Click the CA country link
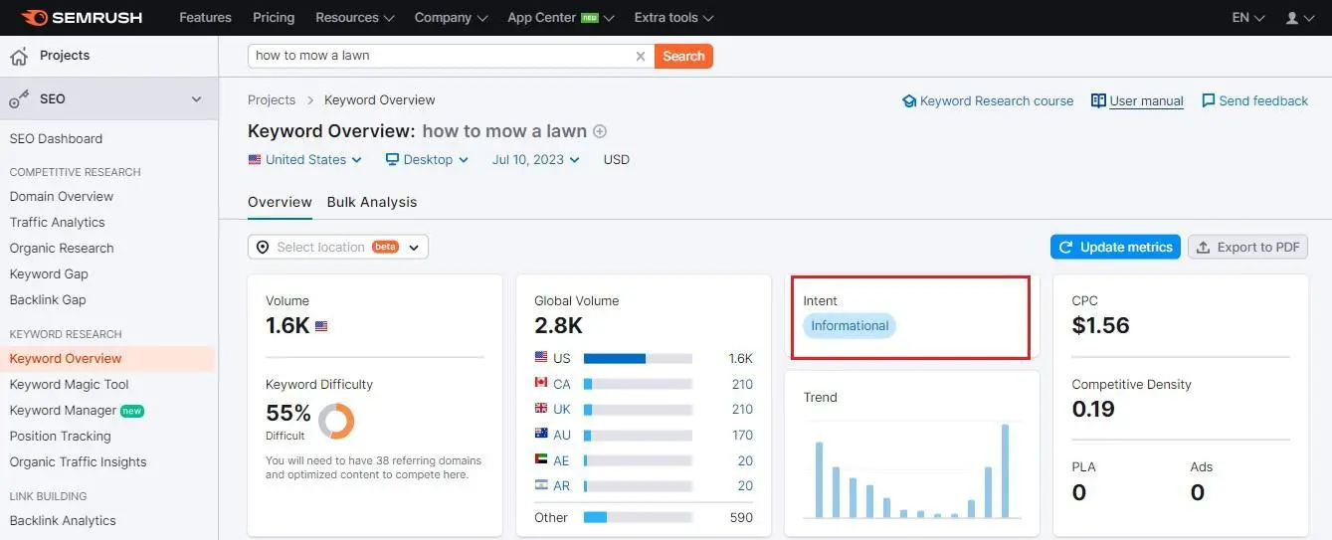This screenshot has height=540, width=1332. point(562,384)
